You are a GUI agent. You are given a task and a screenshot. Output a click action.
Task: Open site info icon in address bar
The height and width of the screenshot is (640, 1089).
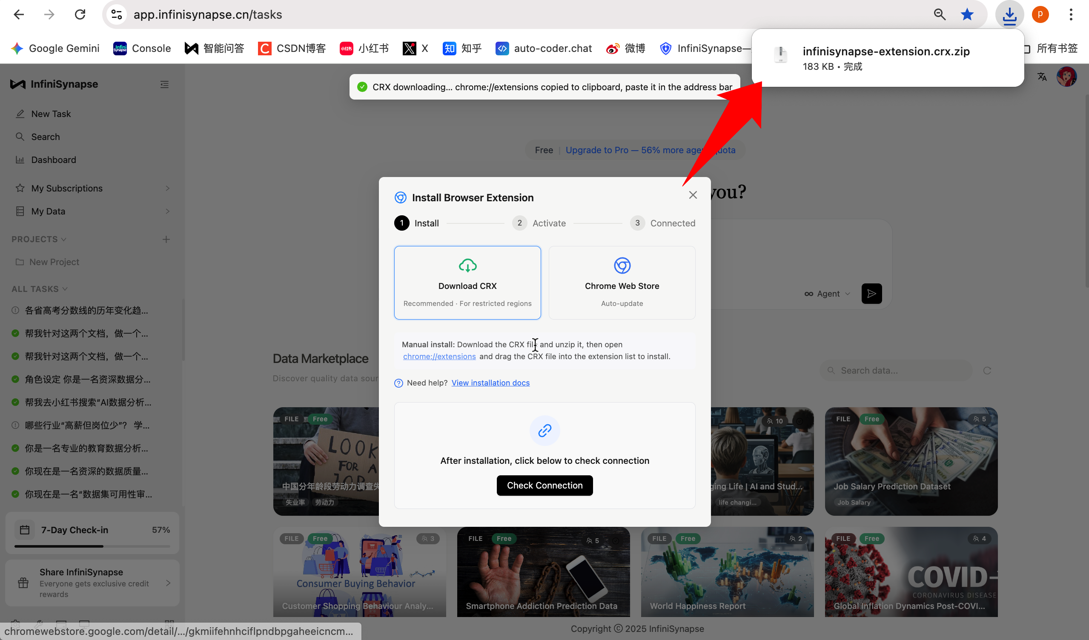point(116,15)
